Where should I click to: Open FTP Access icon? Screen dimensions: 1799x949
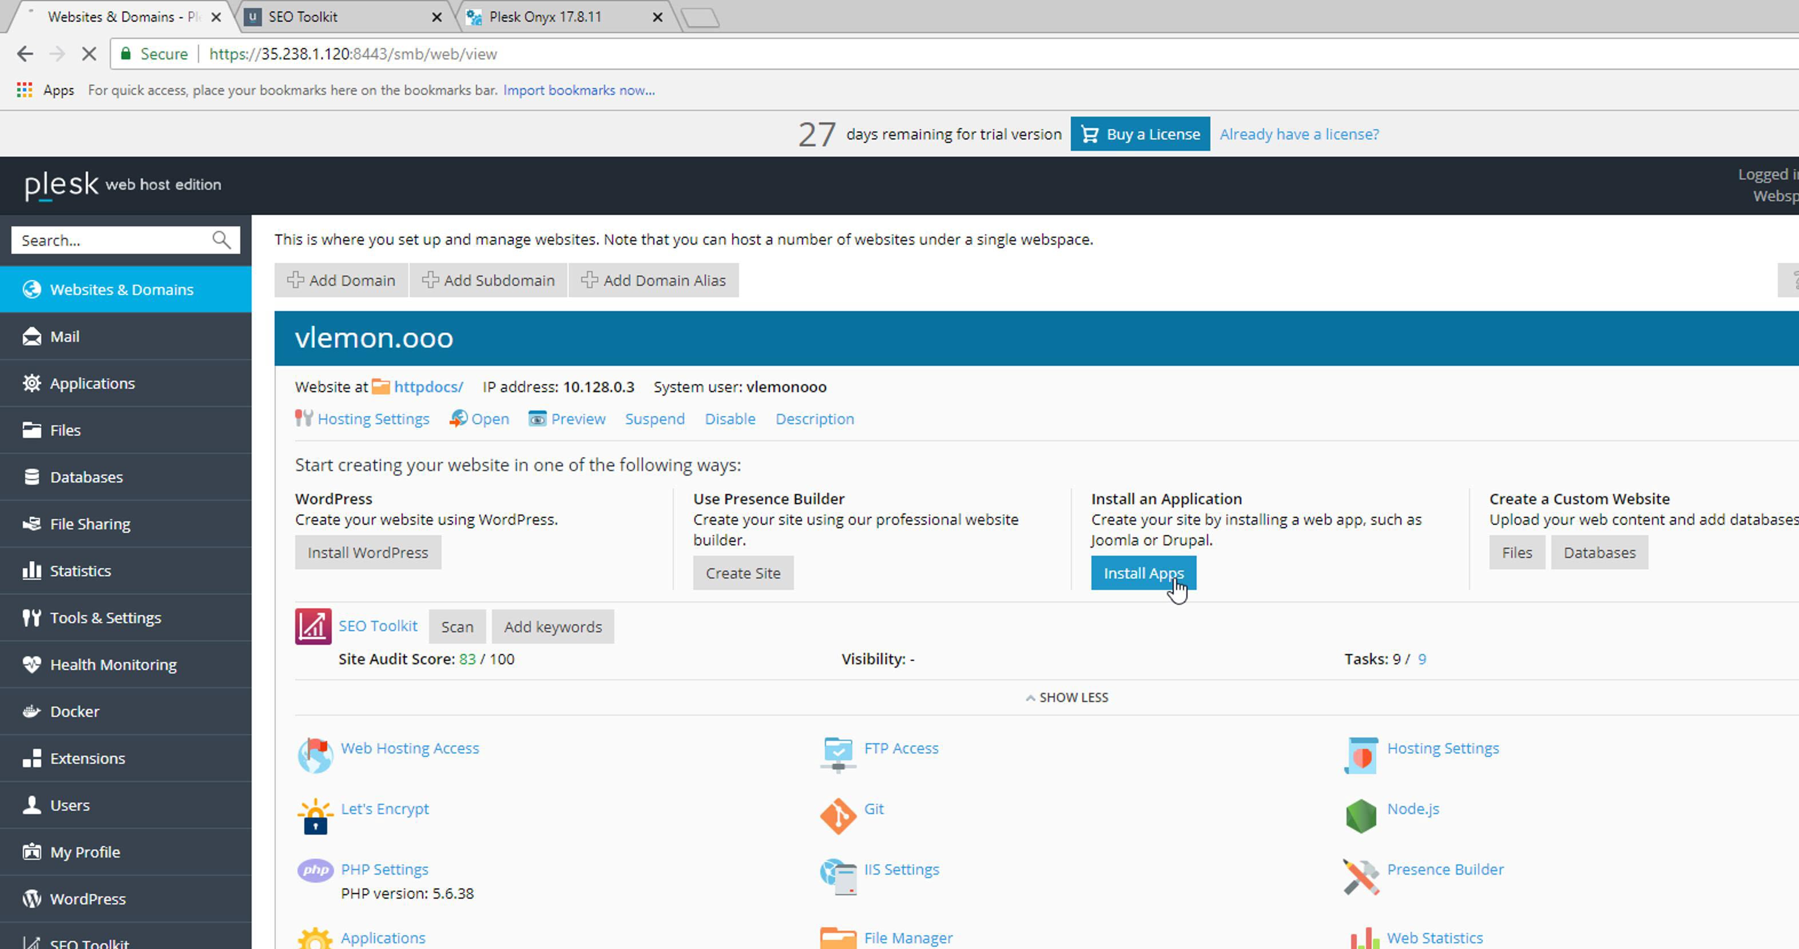tap(837, 754)
